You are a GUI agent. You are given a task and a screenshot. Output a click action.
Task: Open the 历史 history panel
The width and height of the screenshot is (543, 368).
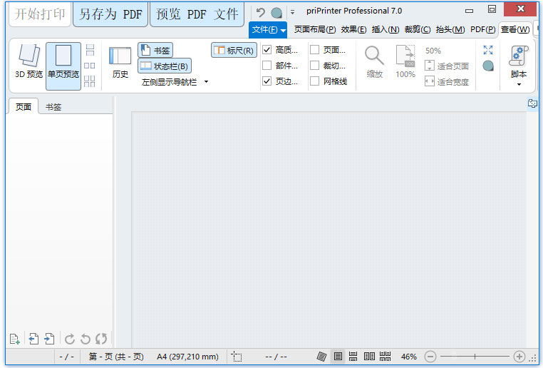[120, 62]
